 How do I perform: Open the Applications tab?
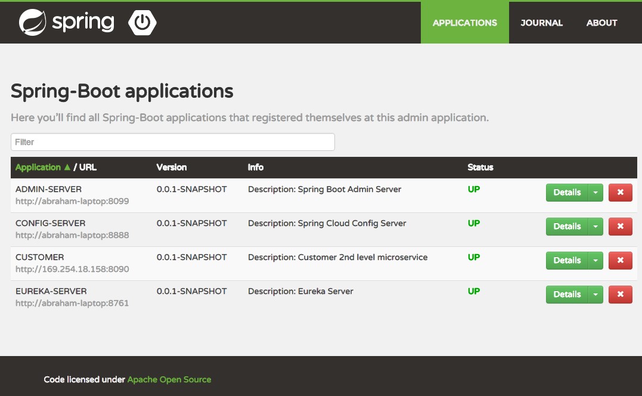tap(465, 23)
